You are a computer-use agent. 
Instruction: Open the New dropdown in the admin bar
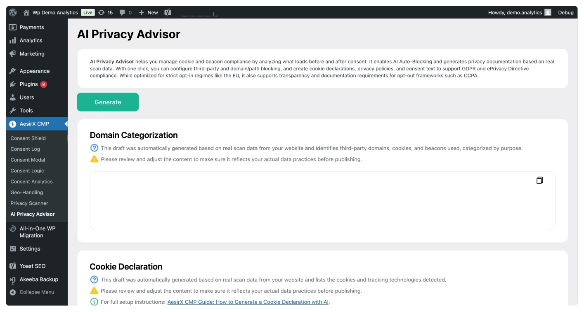[x=149, y=12]
